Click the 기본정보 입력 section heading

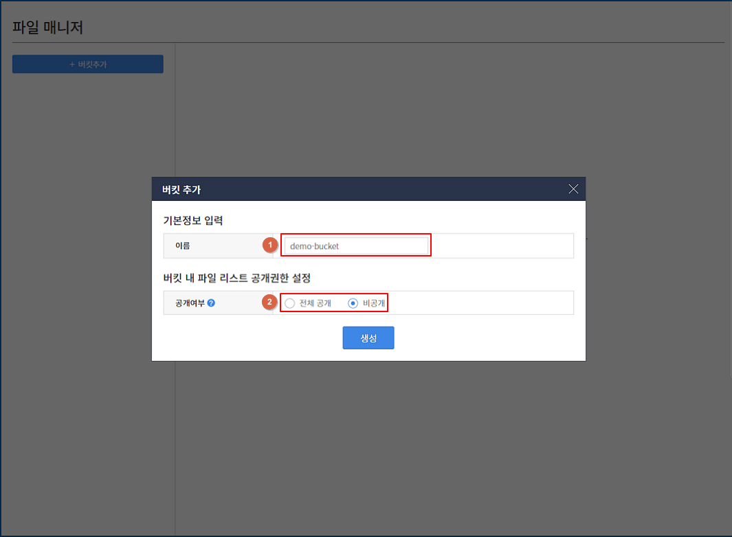(x=193, y=221)
